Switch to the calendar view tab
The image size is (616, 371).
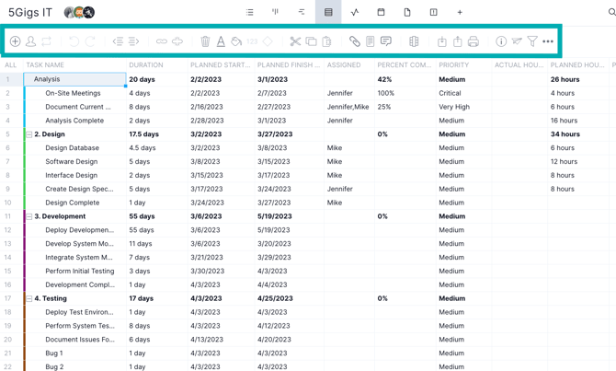(x=381, y=12)
